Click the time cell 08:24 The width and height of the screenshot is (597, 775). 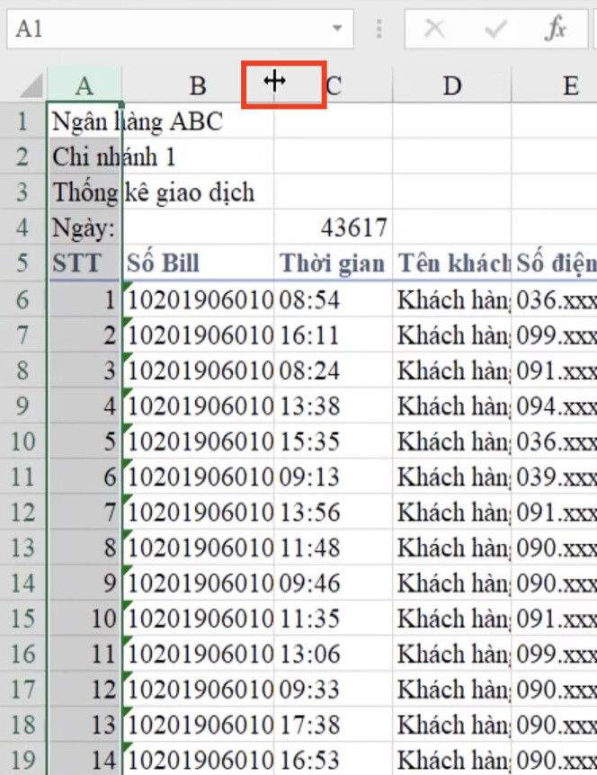[x=334, y=370]
